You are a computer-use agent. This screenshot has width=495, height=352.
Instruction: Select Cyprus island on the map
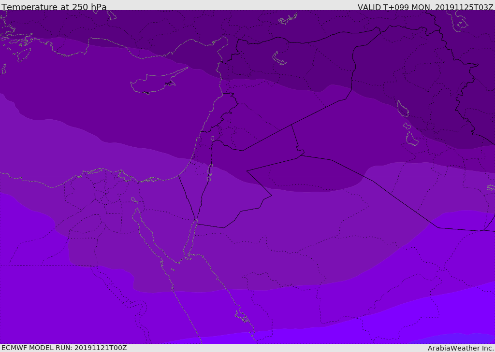coord(159,82)
